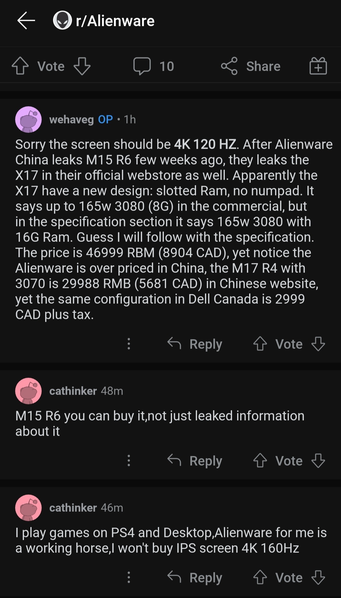This screenshot has height=598, width=341.
Task: Open the r/Alienware title link
Action: pos(115,21)
